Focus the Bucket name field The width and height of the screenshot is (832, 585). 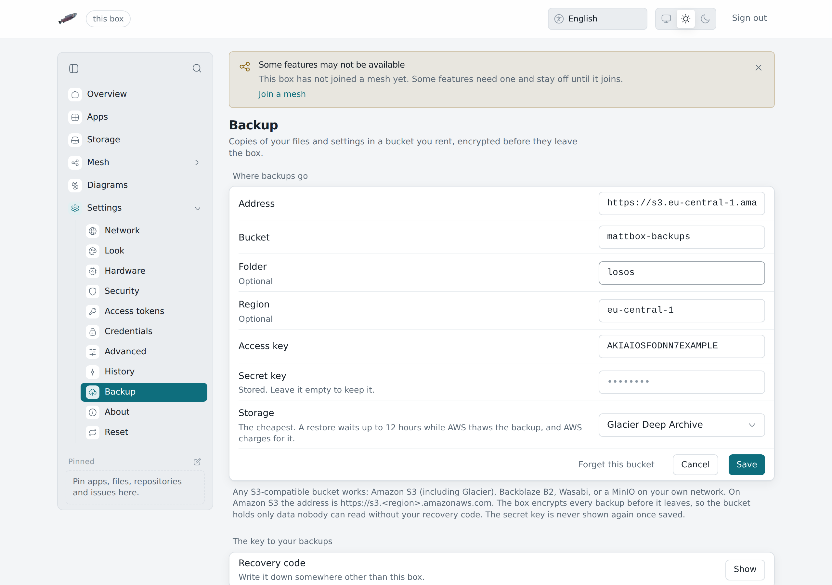(681, 237)
